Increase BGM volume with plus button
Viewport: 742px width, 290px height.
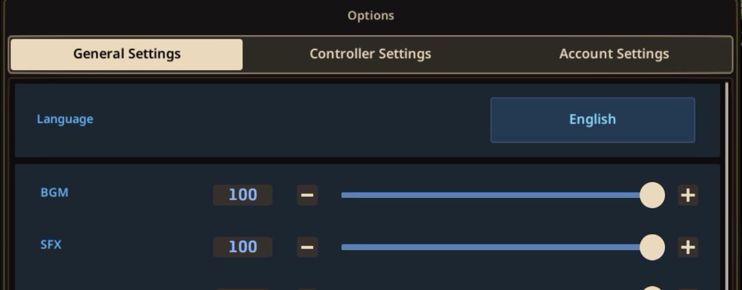(688, 195)
